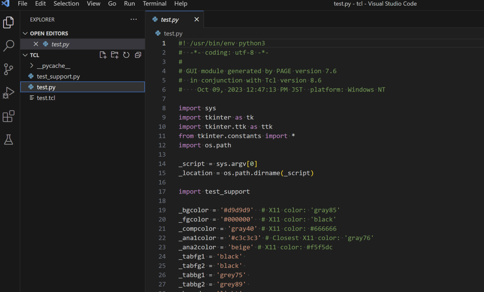Open the Terminal menu
Viewport: 484px width, 292px height.
pyautogui.click(x=154, y=4)
